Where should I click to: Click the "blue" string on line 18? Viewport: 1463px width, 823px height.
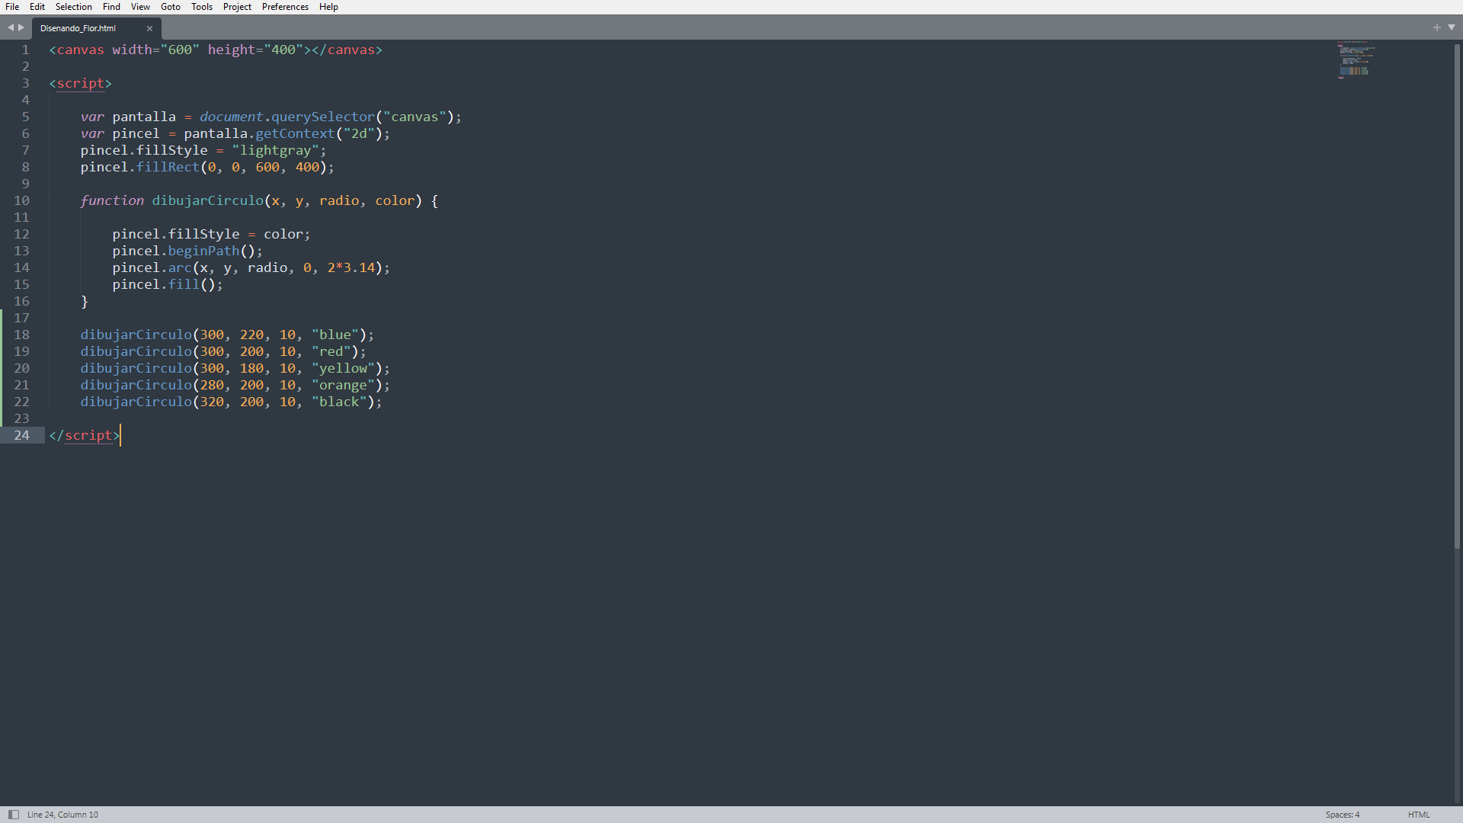[335, 335]
